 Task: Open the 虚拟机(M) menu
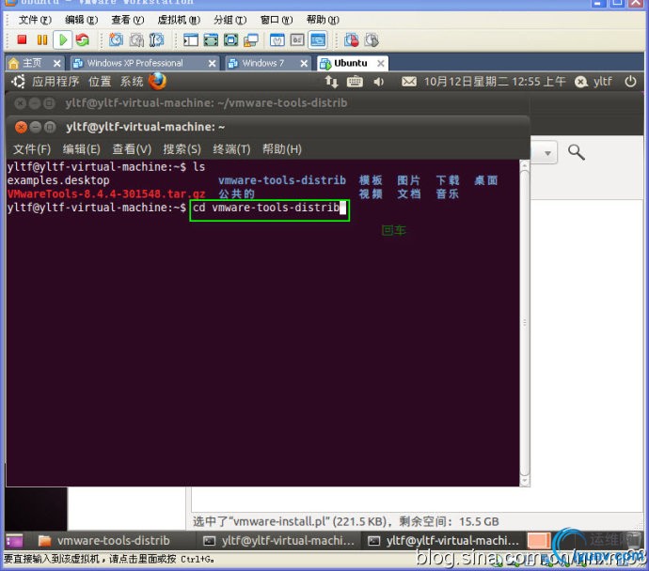(x=179, y=20)
